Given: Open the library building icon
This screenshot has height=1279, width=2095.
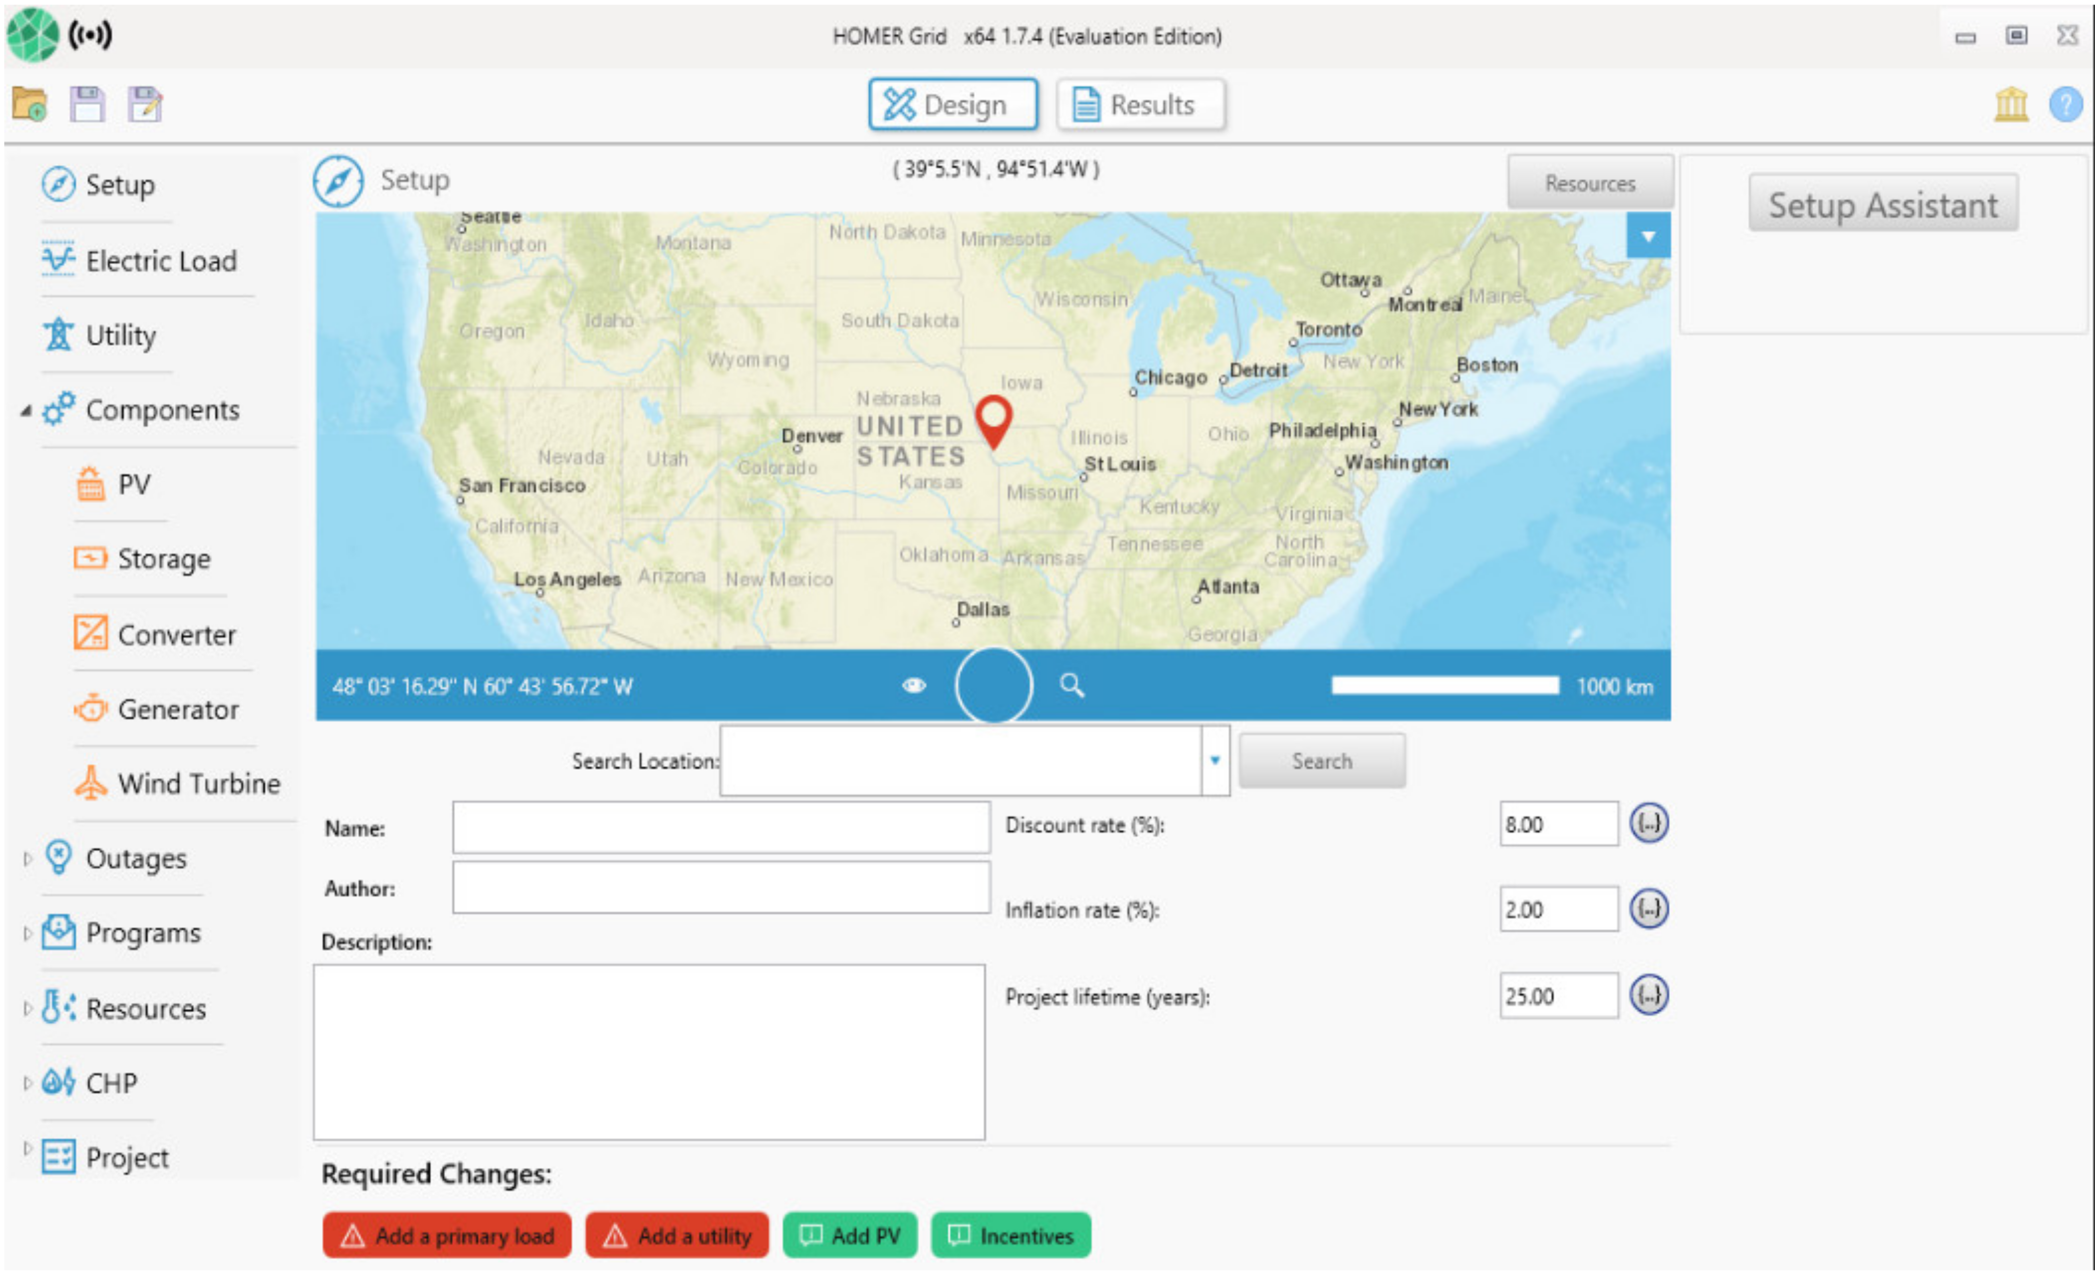Looking at the screenshot, I should [2011, 105].
